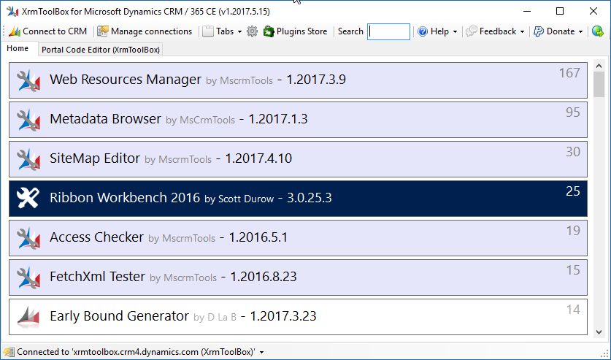Viewport: 611px width, 360px height.
Task: Click the Connect to CRM button
Action: (x=47, y=31)
